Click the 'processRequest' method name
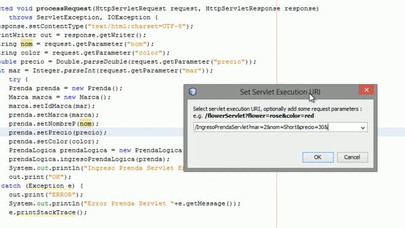Viewport: 405px width, 228px height. (x=64, y=8)
